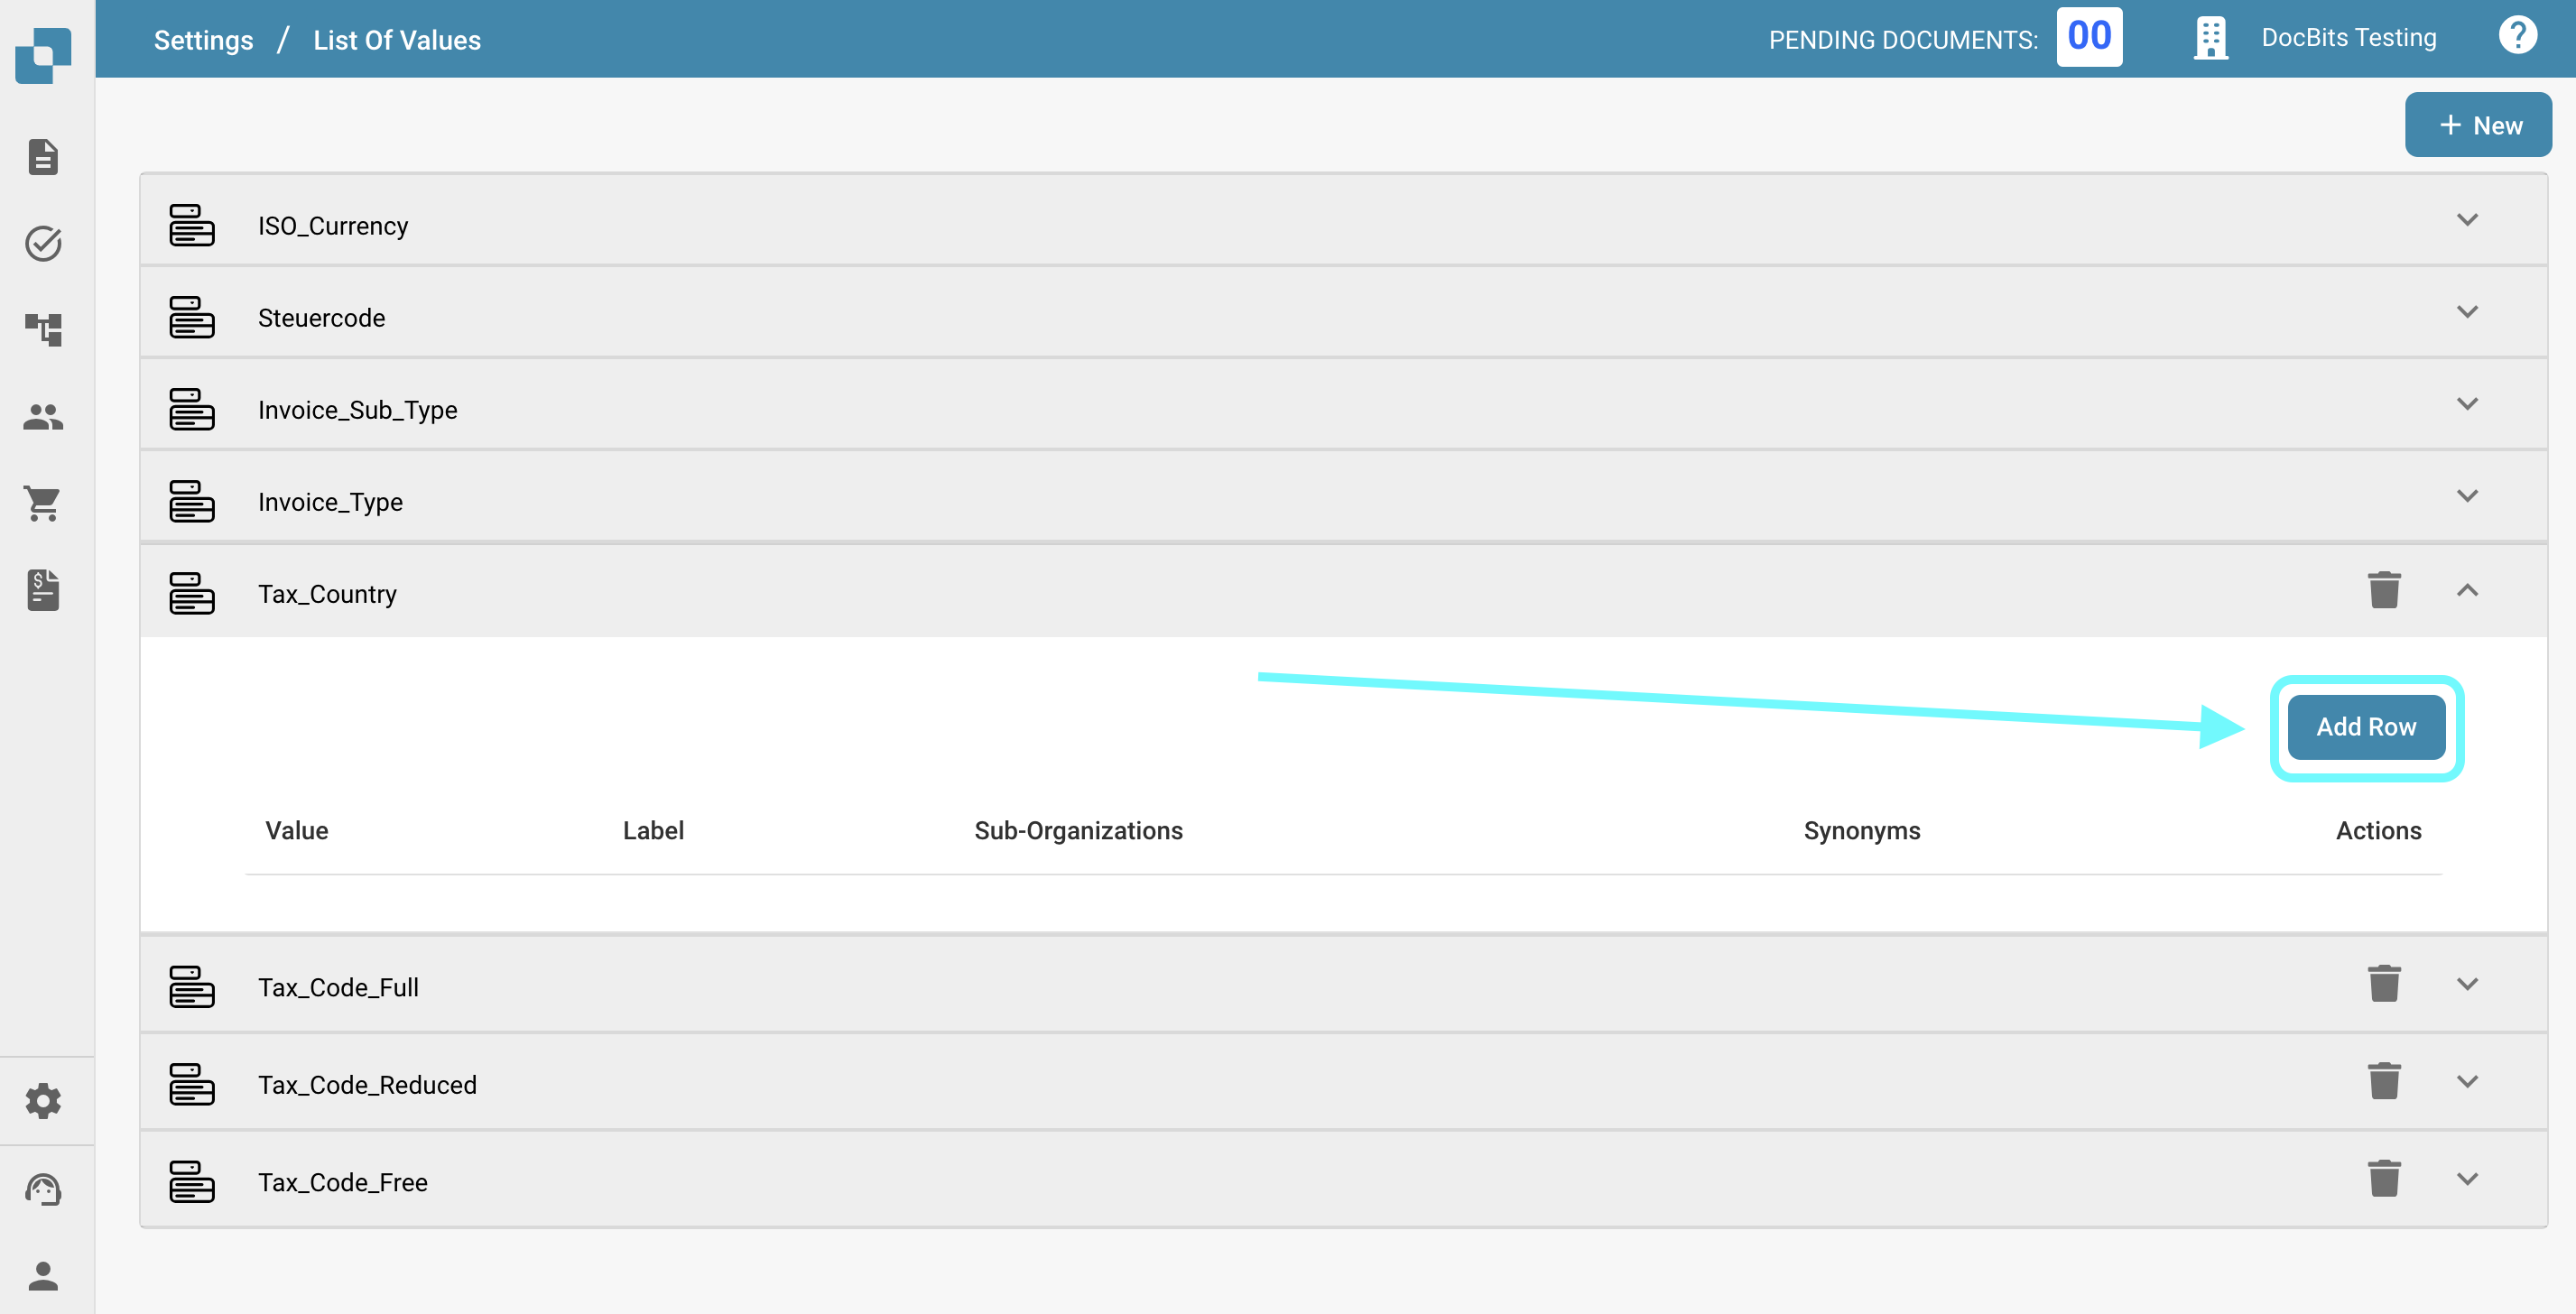Expand the Invoice_Sub_Type list
Screen dimensions: 2576x1314
[x=2467, y=404]
